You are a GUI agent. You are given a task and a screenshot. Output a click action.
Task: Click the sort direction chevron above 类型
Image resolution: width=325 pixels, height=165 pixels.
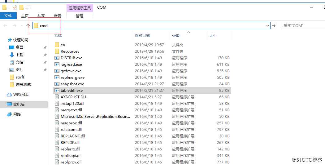click(188, 32)
